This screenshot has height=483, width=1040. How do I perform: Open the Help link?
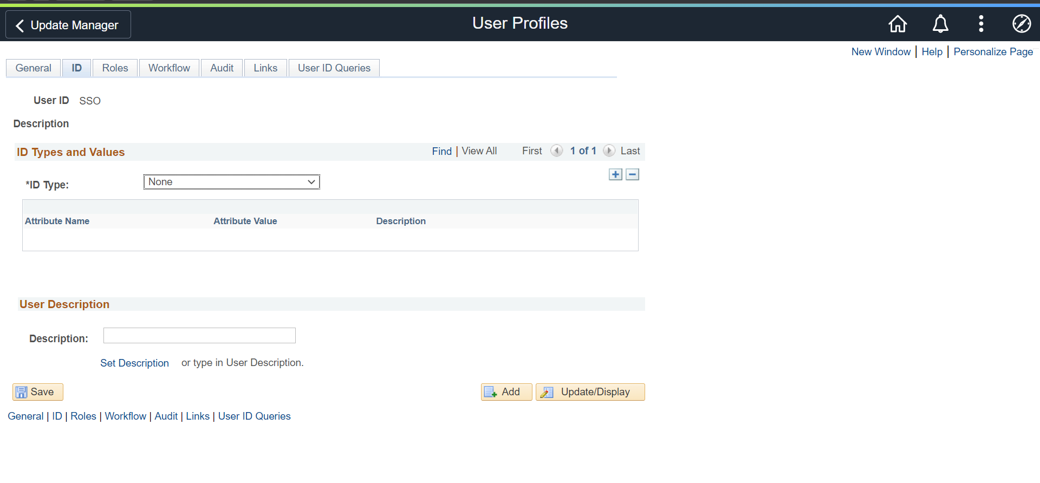click(932, 52)
